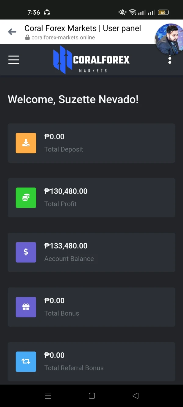This screenshot has width=183, height=407.
Task: Open the hamburger navigation menu
Action: point(14,60)
